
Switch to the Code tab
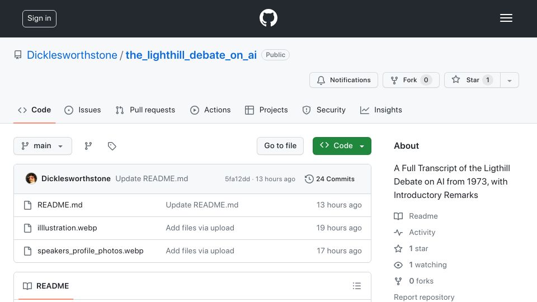tap(34, 110)
